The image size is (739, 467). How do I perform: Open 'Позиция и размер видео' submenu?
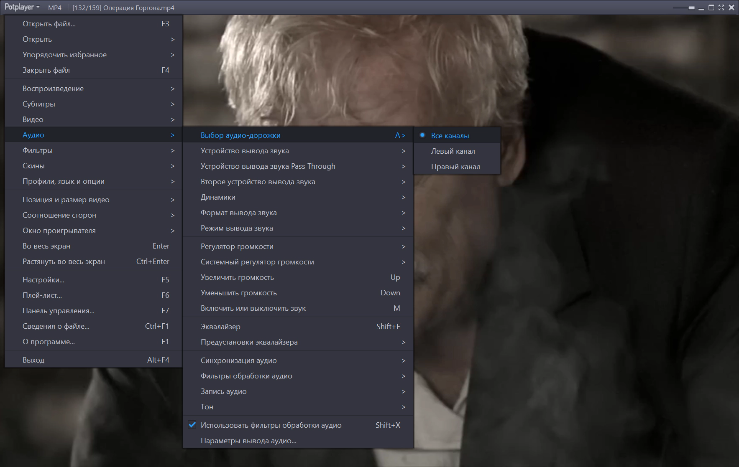click(x=94, y=200)
